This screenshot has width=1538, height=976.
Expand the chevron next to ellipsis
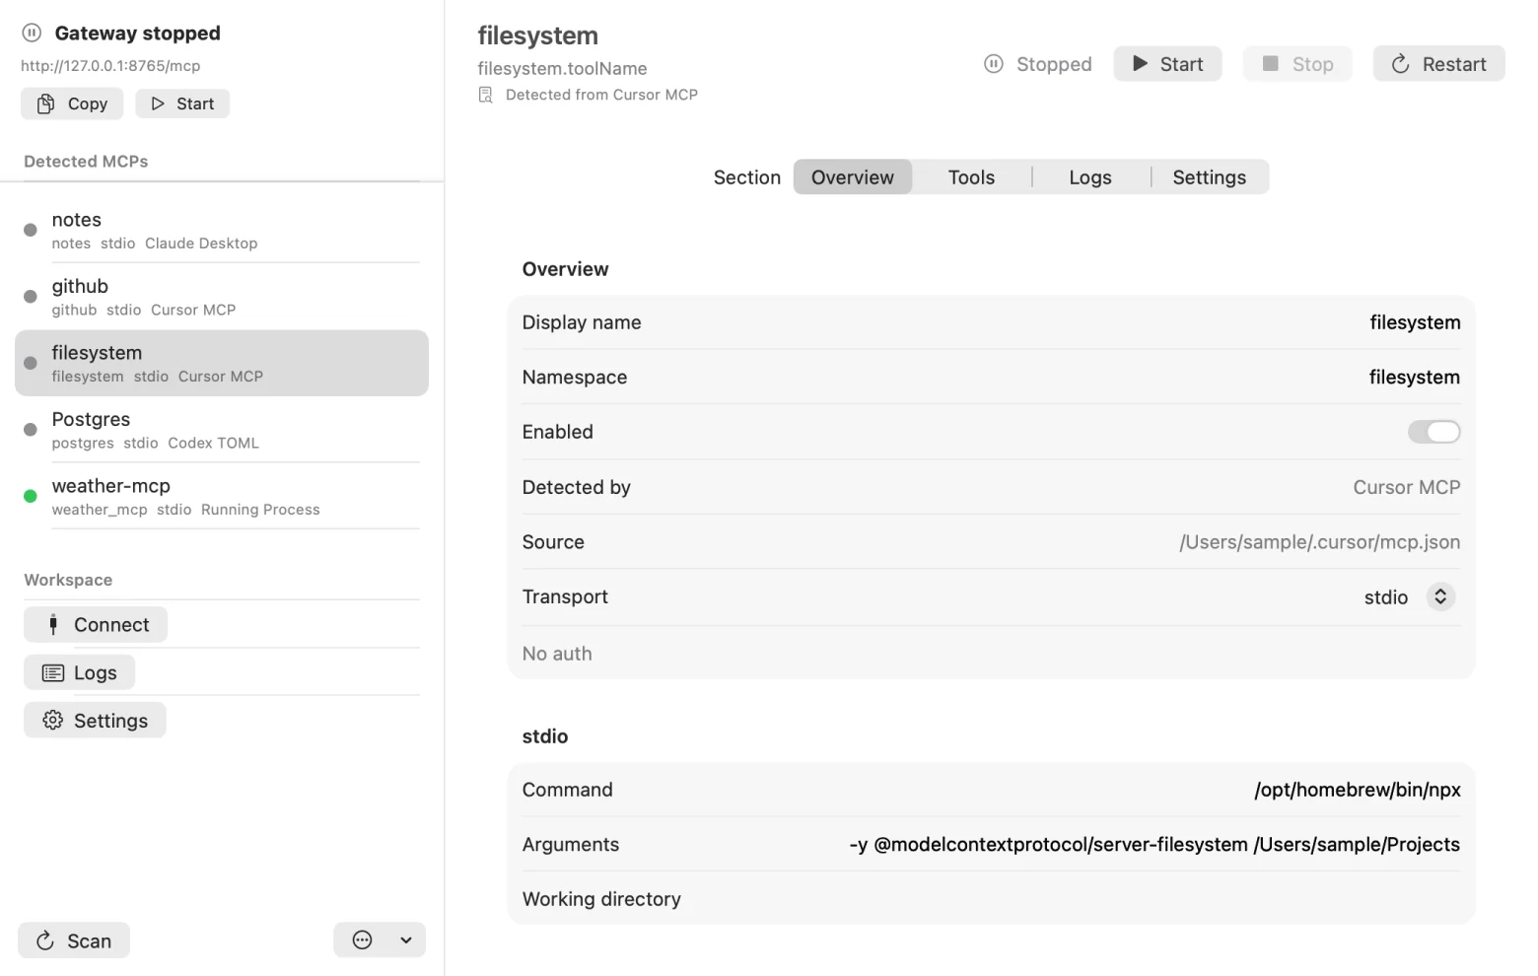point(406,940)
